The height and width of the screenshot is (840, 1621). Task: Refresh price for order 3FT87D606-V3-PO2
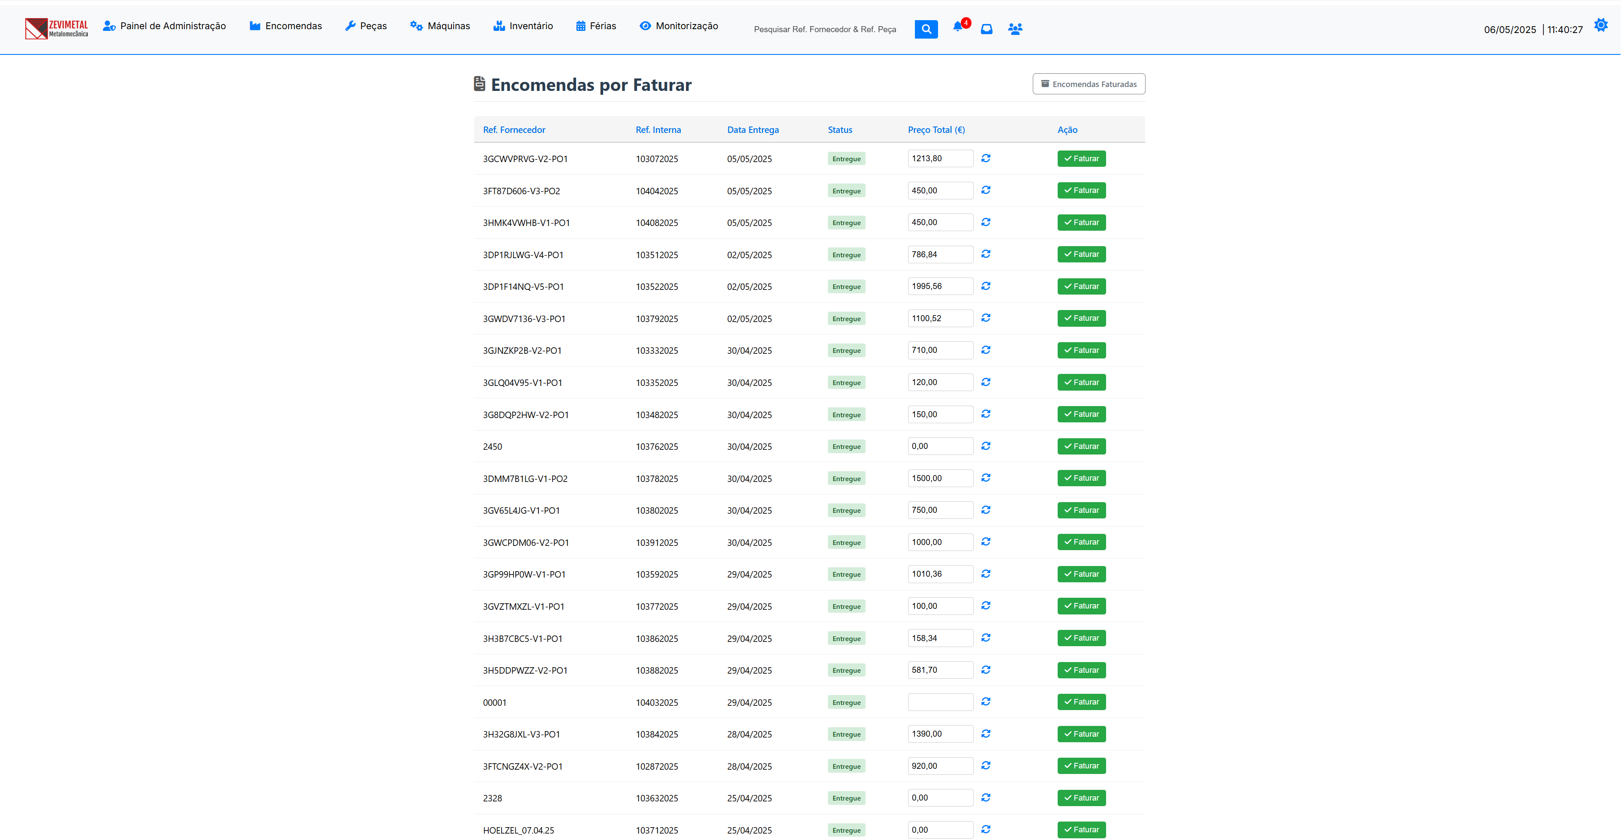click(986, 190)
